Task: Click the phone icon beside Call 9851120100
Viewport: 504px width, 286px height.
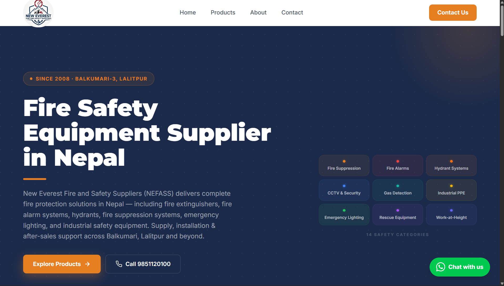Action: pos(119,264)
